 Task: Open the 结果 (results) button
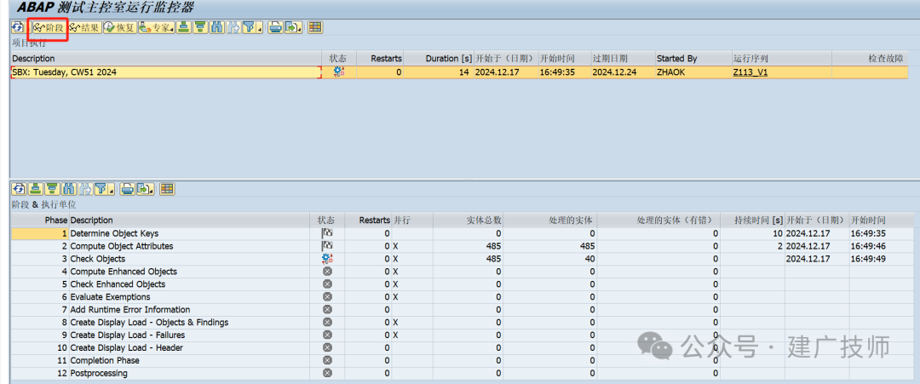pos(84,27)
